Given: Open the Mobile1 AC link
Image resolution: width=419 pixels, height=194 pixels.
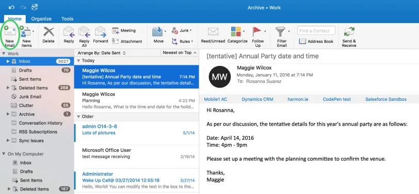Looking at the screenshot, I should pyautogui.click(x=215, y=99).
